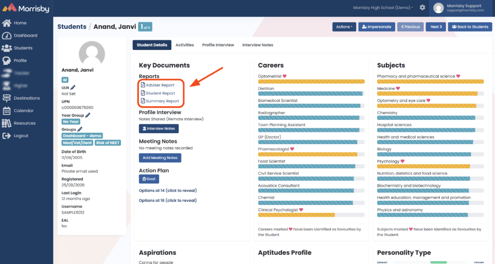Viewport: 495px width, 264px height.
Task: Click the Risk of NEET group tag
Action: pyautogui.click(x=108, y=143)
